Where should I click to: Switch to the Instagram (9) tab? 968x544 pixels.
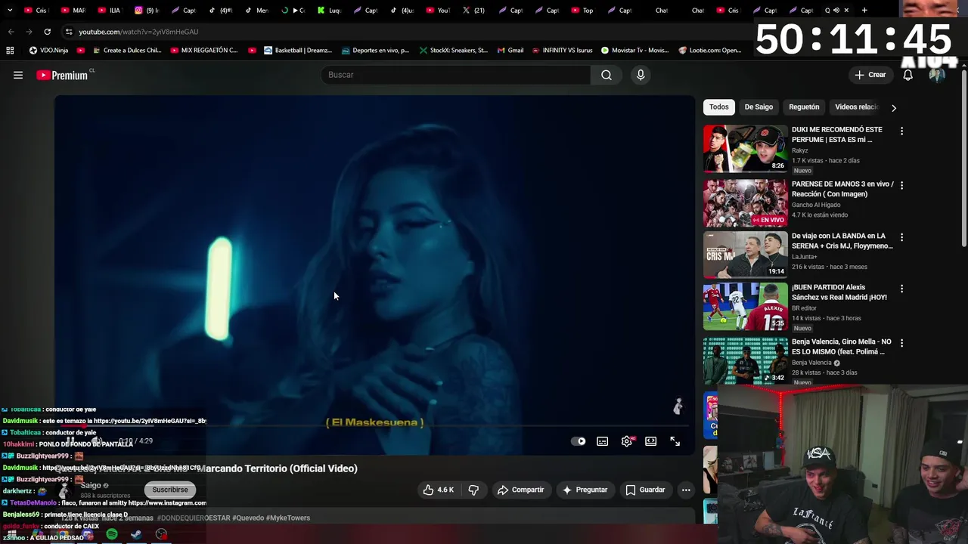(x=146, y=11)
